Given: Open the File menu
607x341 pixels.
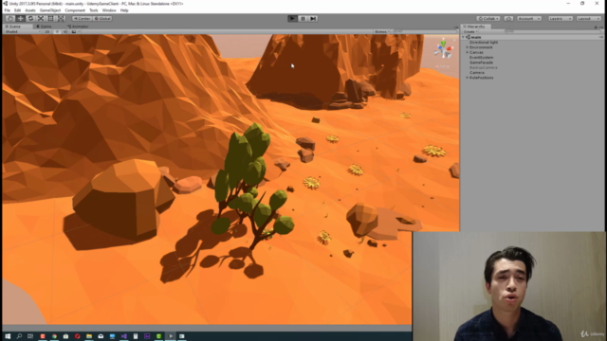Looking at the screenshot, I should [8, 10].
